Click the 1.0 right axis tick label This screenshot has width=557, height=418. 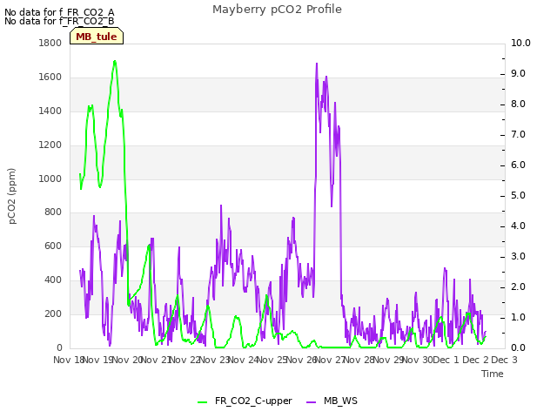[x=518, y=317]
